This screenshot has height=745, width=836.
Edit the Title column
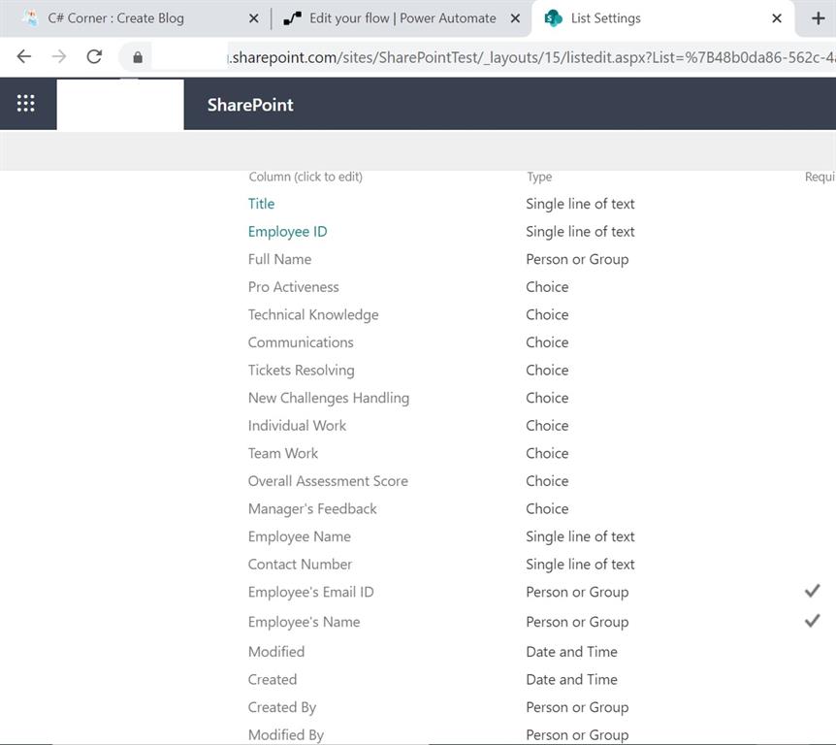[261, 204]
